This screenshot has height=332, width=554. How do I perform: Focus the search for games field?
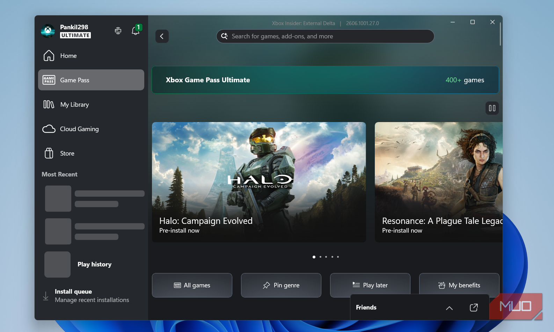325,36
